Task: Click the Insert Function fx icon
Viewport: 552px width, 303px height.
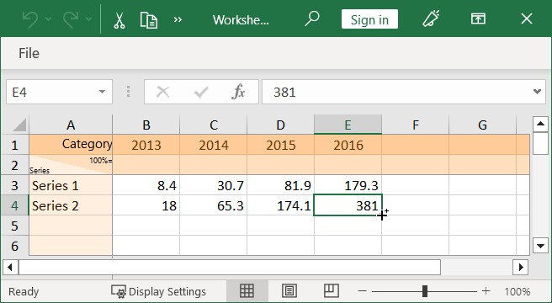Action: pos(238,92)
